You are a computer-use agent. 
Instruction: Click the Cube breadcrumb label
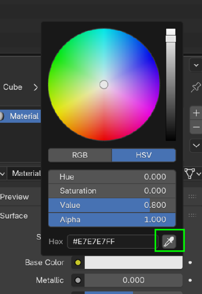click(x=13, y=87)
